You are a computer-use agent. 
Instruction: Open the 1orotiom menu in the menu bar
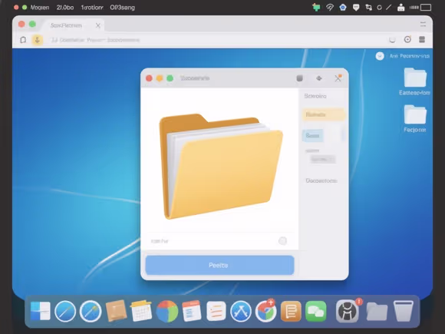(x=92, y=8)
